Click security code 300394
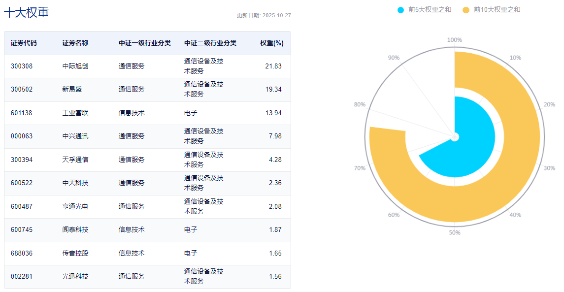Image resolution: width=564 pixels, height=292 pixels. tap(22, 160)
